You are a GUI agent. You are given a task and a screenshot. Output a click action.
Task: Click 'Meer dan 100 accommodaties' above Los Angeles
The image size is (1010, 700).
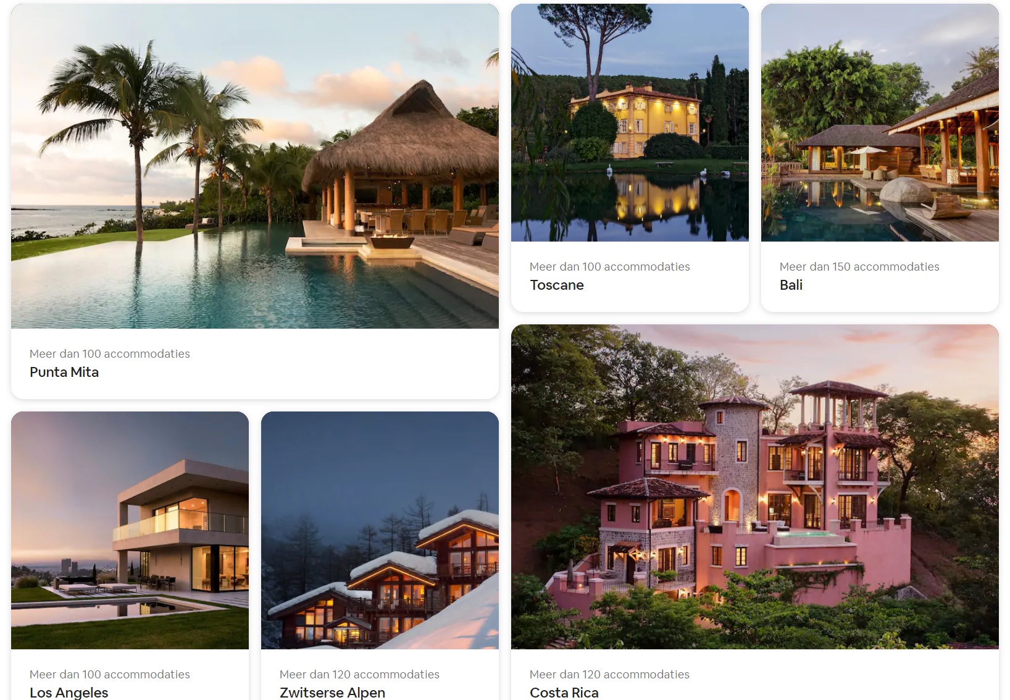(x=110, y=674)
